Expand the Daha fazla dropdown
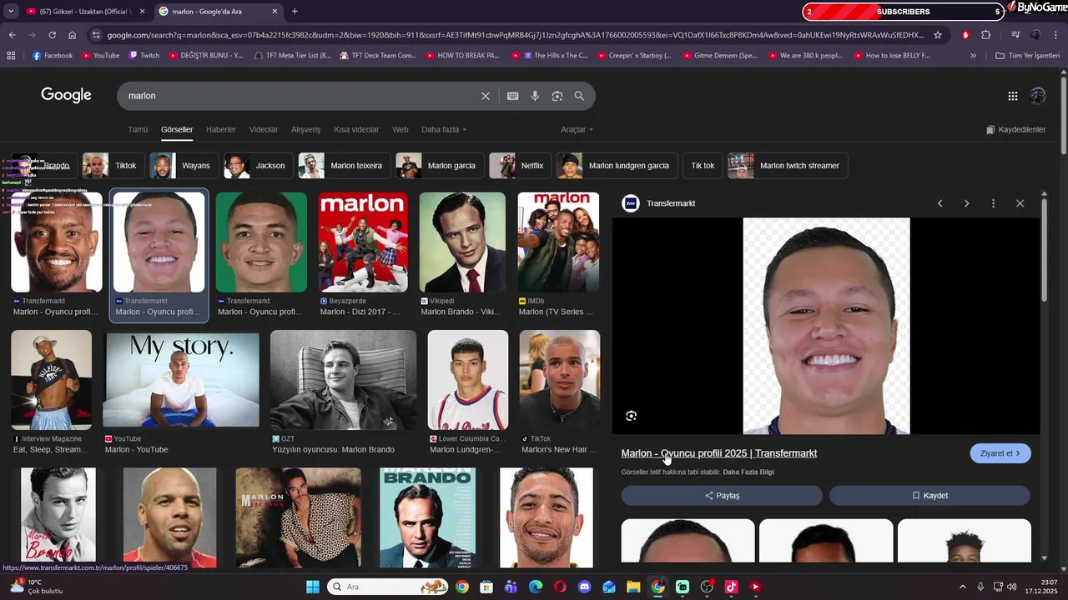1068x600 pixels. click(444, 130)
